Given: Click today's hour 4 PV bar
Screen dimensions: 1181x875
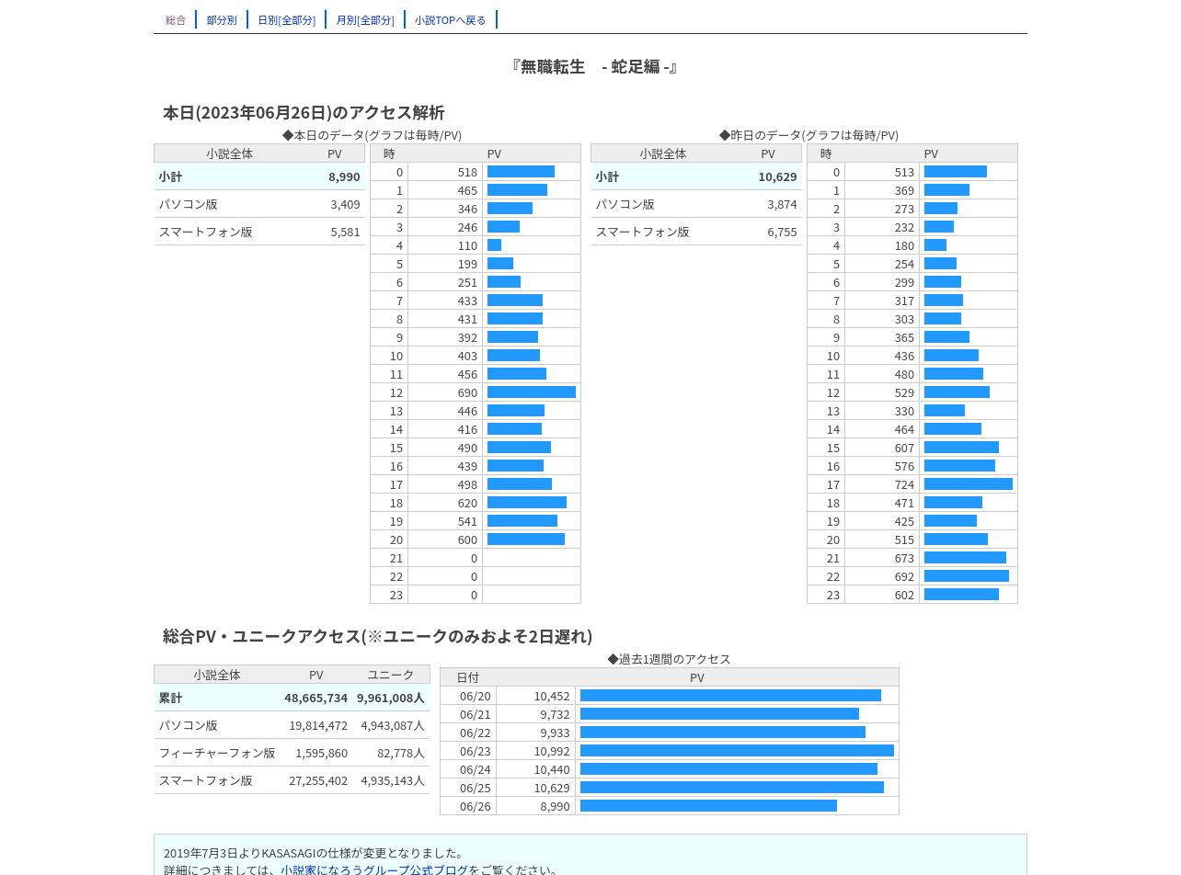Looking at the screenshot, I should (494, 245).
